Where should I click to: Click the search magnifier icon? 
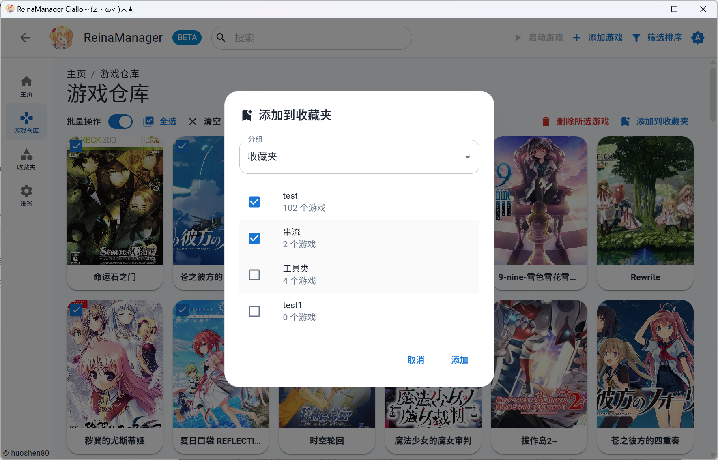[221, 38]
